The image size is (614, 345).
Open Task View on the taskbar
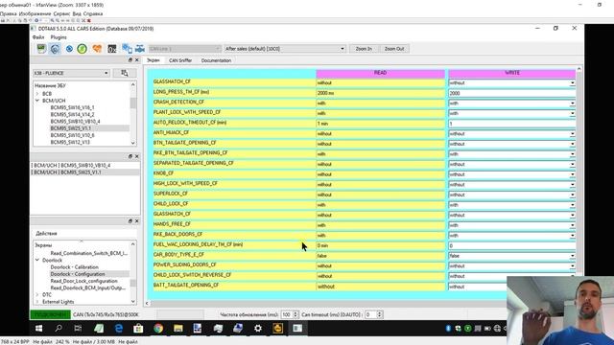point(78,328)
